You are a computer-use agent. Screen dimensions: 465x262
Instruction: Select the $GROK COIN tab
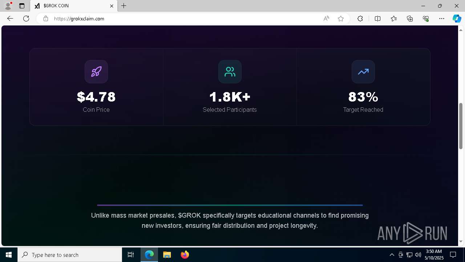pos(74,6)
